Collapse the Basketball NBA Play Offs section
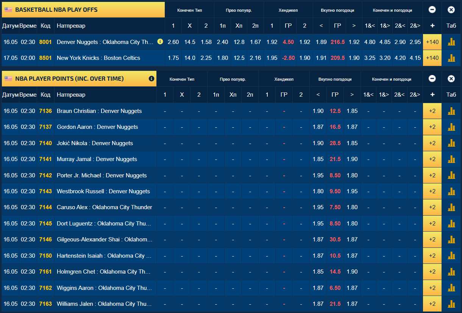Screen dimensions: 462x313 pyautogui.click(x=432, y=10)
